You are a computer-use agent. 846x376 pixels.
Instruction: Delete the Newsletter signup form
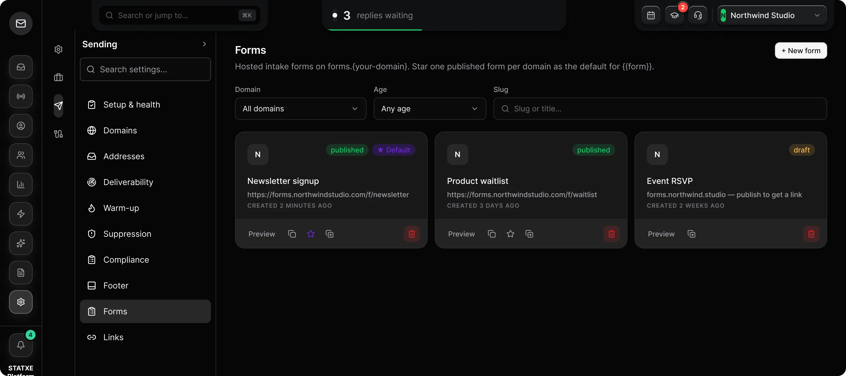412,234
